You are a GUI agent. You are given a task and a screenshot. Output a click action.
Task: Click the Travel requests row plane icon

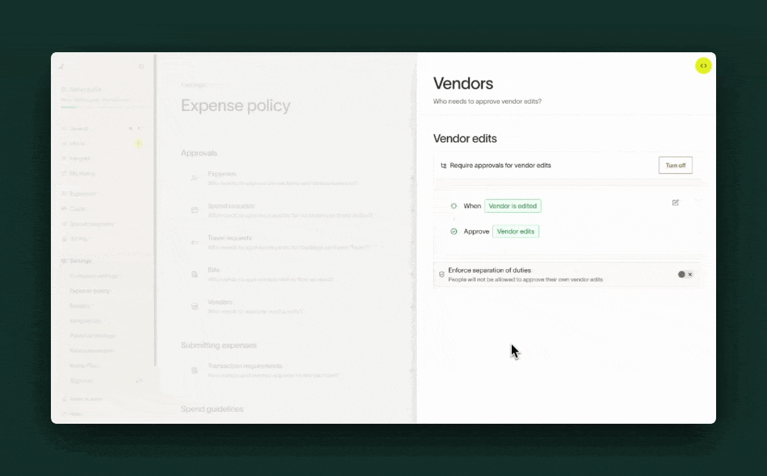coord(194,243)
